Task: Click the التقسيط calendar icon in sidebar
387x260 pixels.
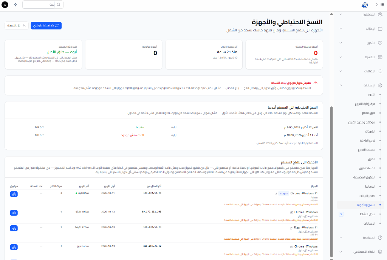Action: click(380, 57)
